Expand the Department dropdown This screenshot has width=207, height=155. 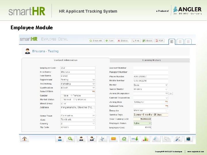(93, 80)
